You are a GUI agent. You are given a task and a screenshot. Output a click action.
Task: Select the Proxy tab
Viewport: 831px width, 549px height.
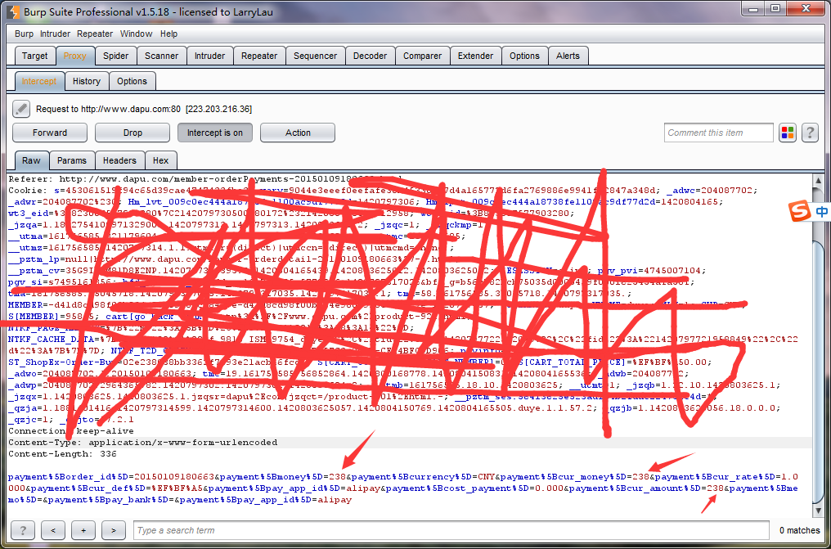pos(74,56)
